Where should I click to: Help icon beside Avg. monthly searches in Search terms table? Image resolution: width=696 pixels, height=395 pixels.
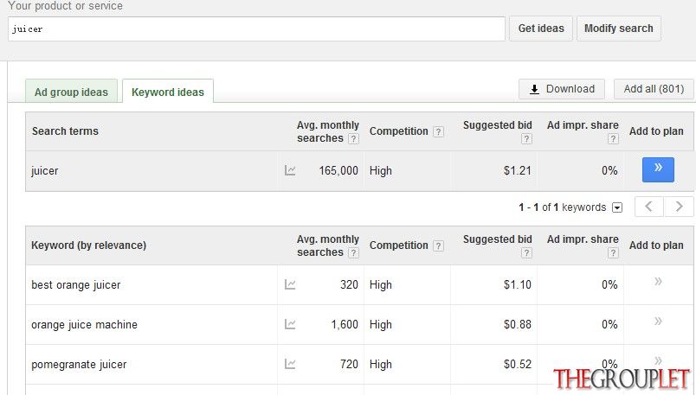353,139
